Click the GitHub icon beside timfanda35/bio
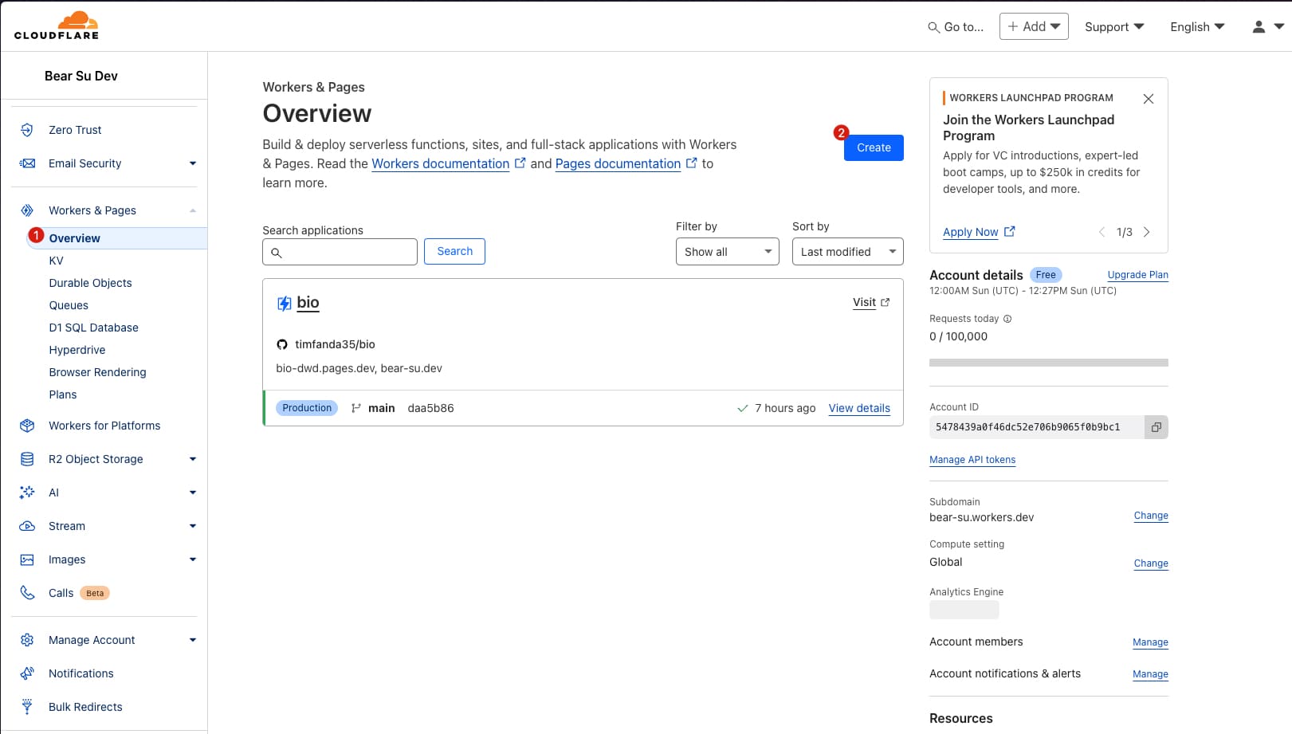Viewport: 1292px width, 734px height. [x=282, y=344]
